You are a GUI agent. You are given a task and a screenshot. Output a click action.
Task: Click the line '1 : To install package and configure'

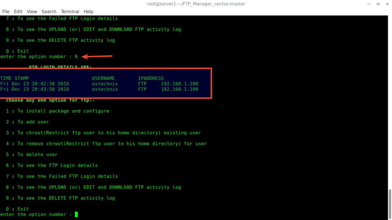pyautogui.click(x=57, y=111)
